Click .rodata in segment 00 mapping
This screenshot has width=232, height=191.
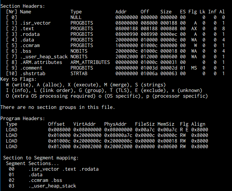tap(89, 169)
